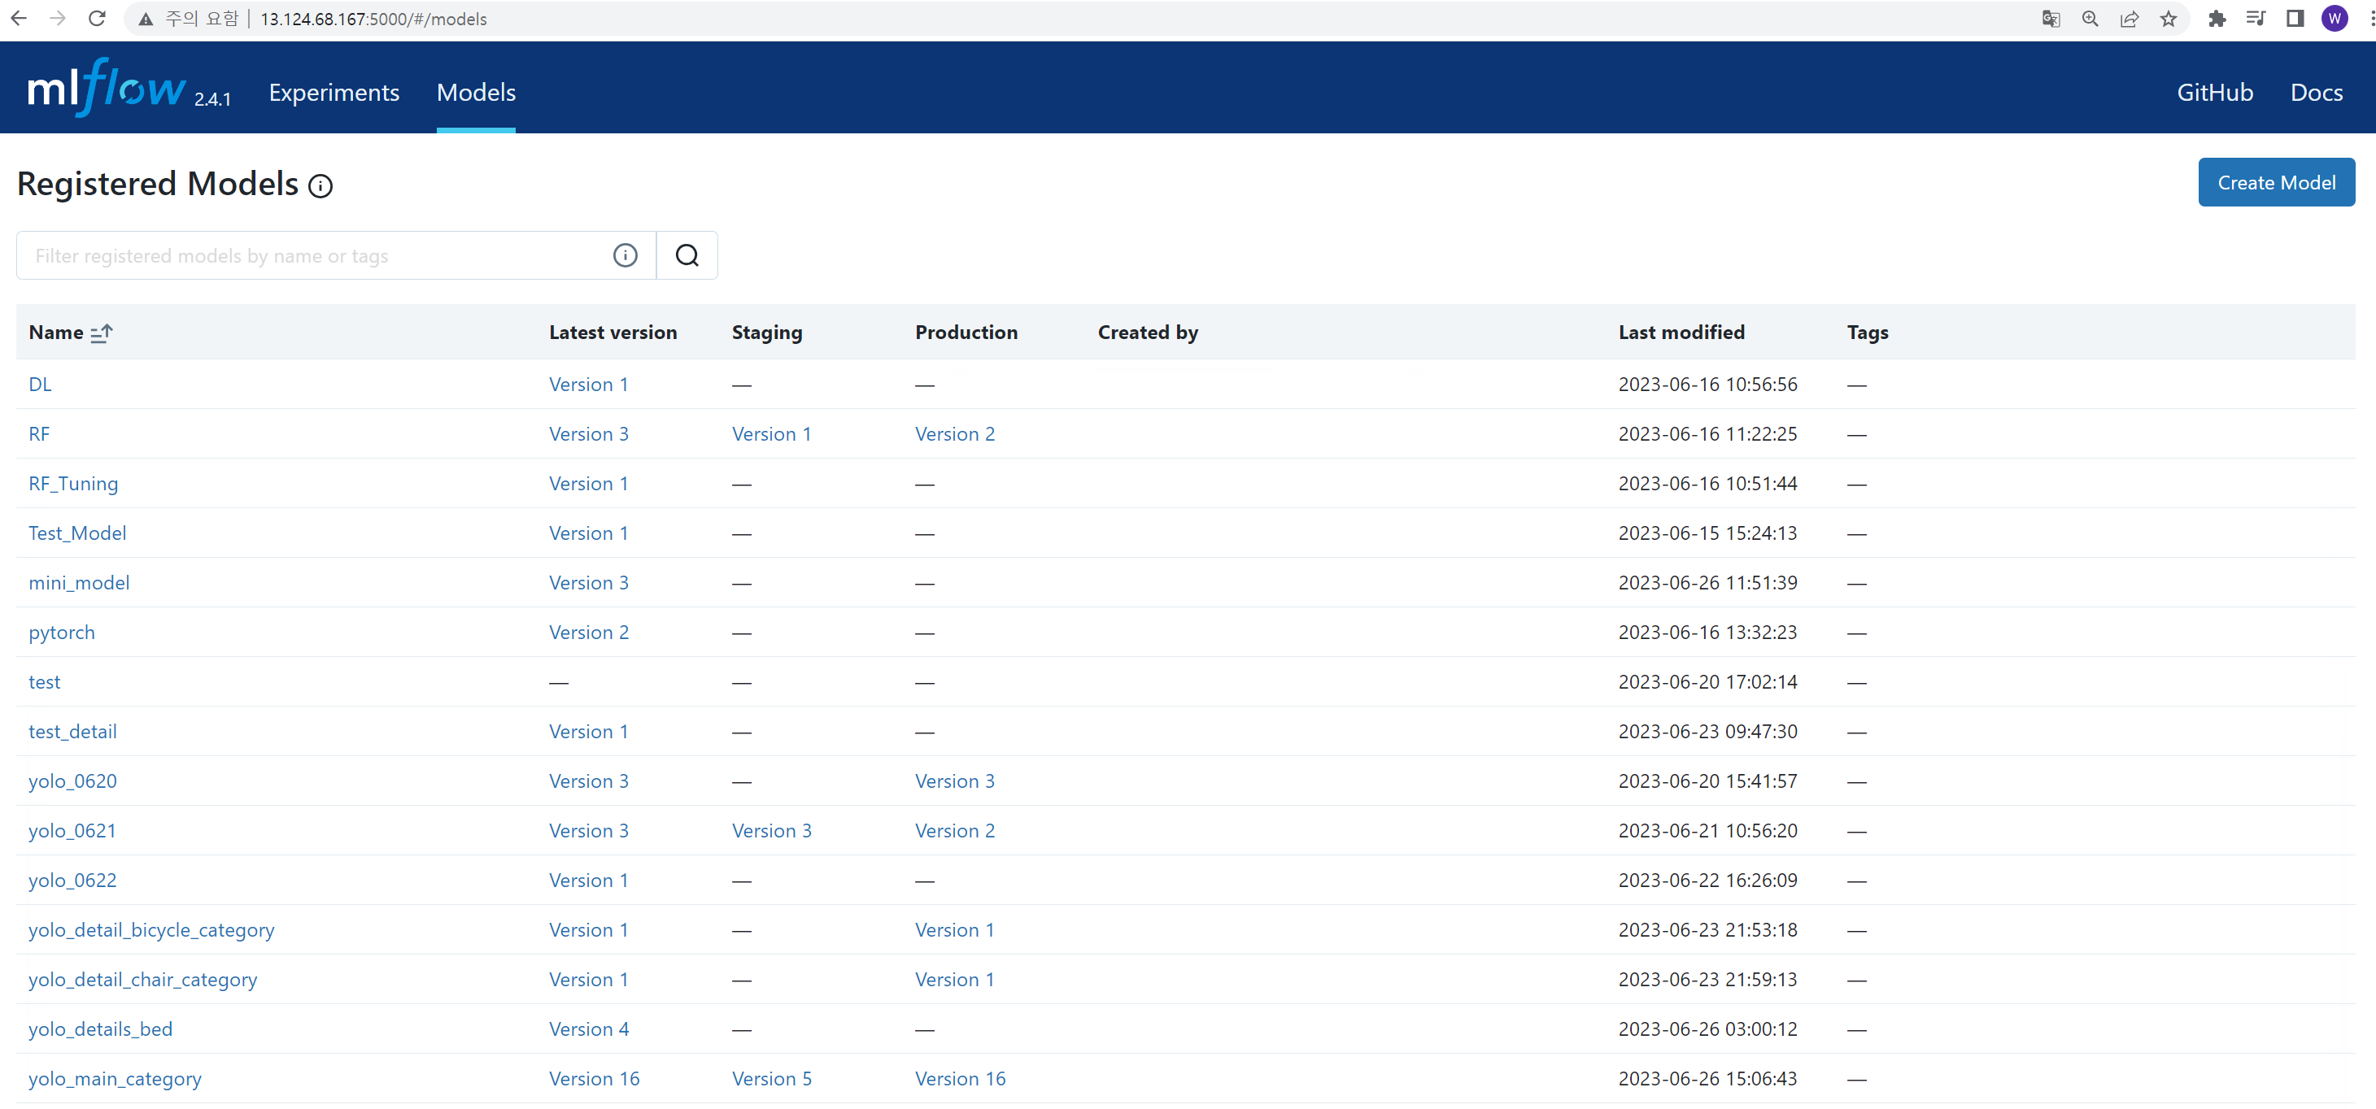Click the filter help info icon

625,255
